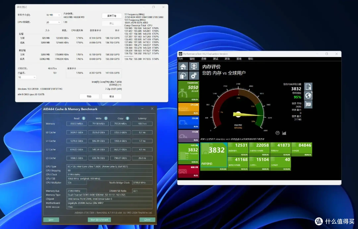358x229 pixels.
Task: Click the green 95% ranking value
Action: 297,97
